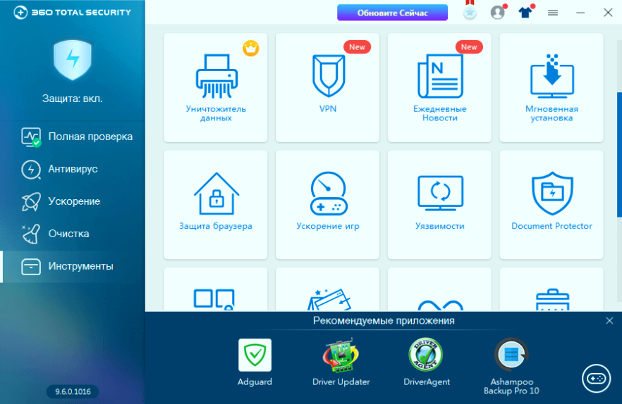Viewport: 622px width, 404px height.
Task: Click the tools list vertical scrollbar
Action: [619, 154]
